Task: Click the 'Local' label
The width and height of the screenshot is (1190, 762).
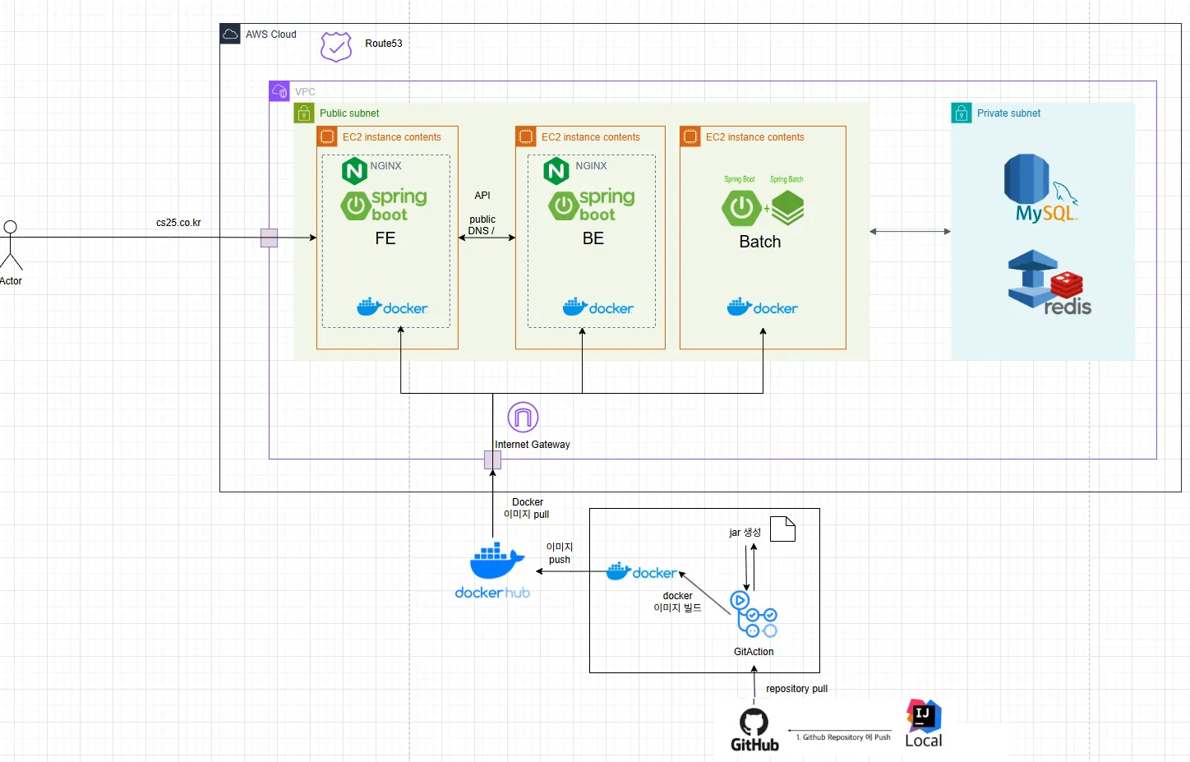Action: click(924, 741)
